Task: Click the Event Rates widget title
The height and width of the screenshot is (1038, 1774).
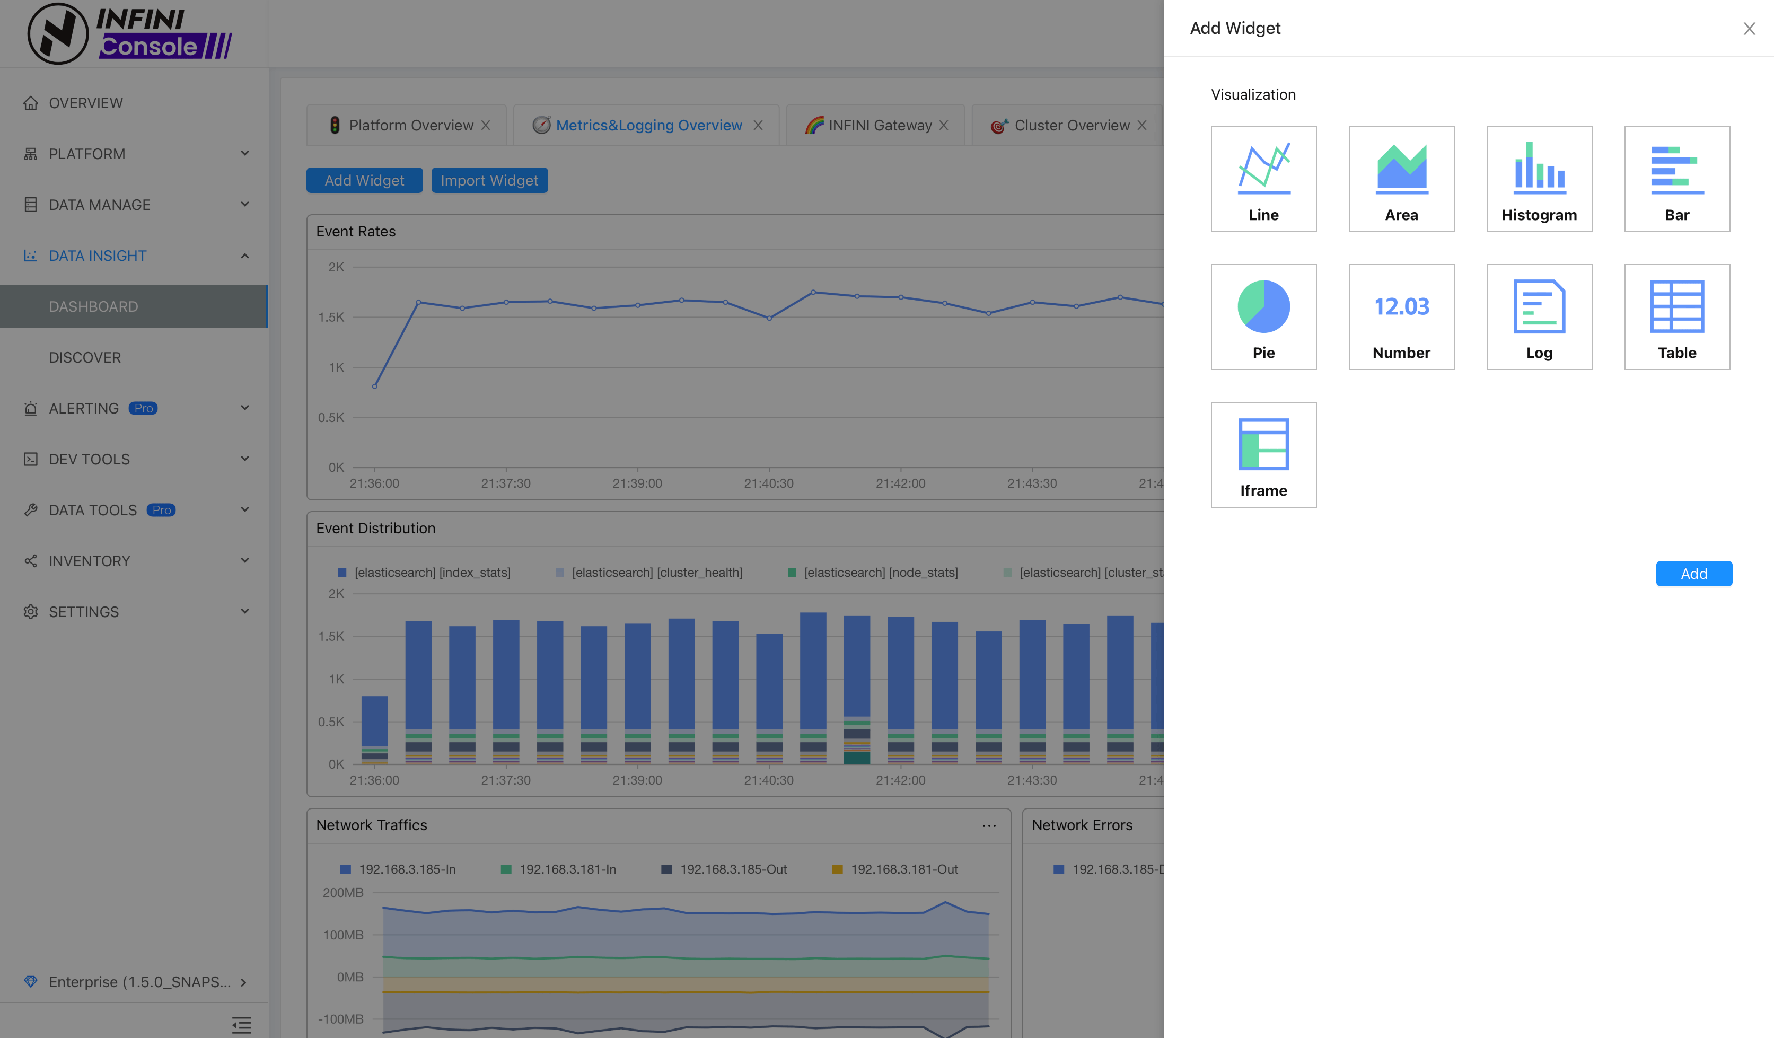Action: click(x=356, y=232)
